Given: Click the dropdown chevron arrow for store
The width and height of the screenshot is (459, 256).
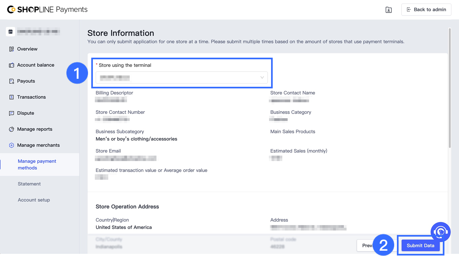Looking at the screenshot, I should pos(262,78).
